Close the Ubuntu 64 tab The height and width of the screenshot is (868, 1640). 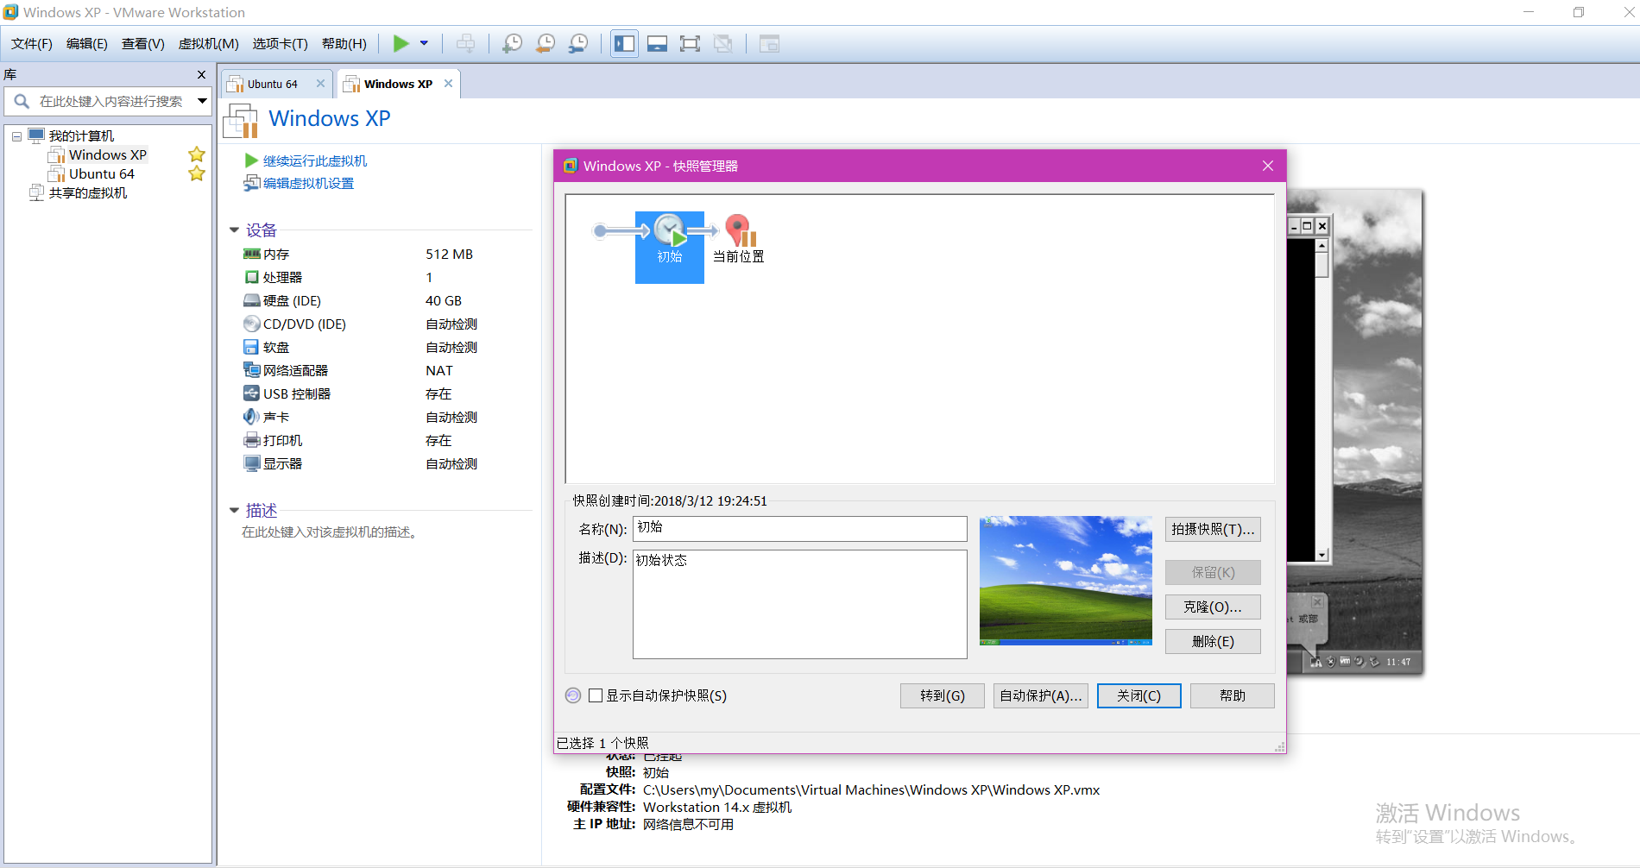pos(320,84)
